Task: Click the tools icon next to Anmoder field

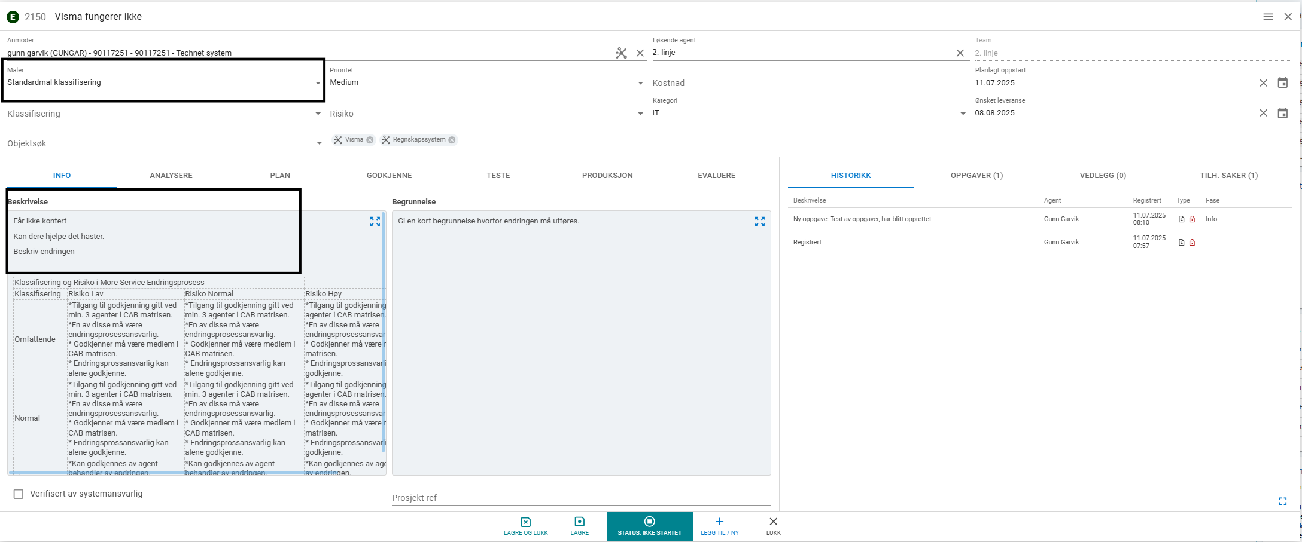Action: 622,53
